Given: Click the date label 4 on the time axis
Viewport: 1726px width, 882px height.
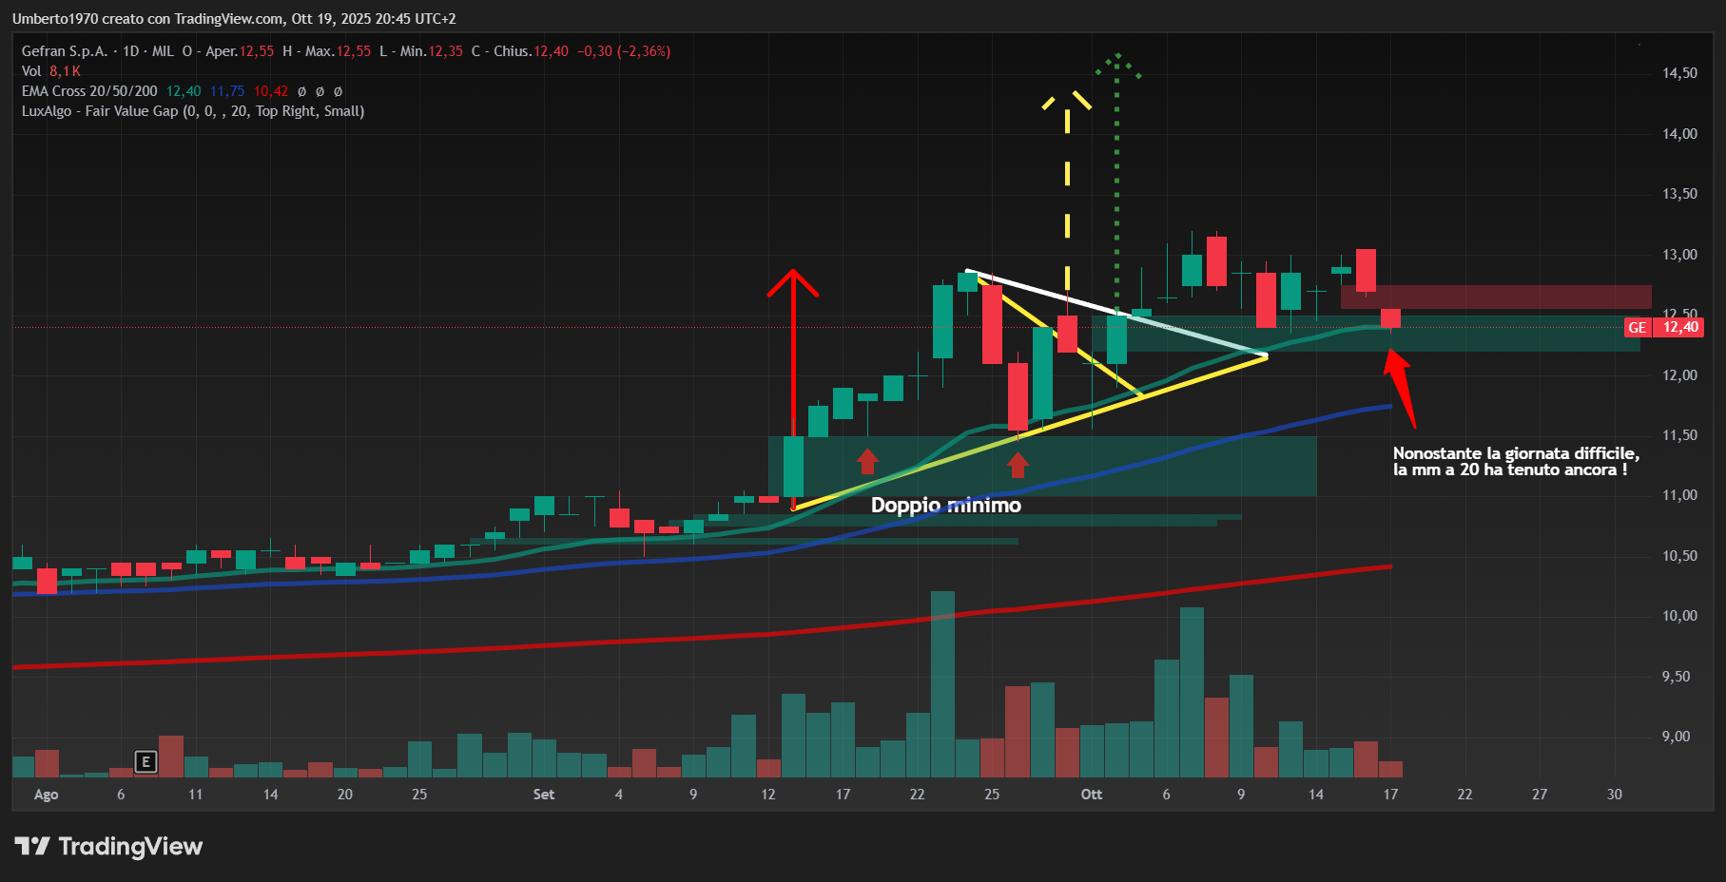Looking at the screenshot, I should (x=619, y=795).
